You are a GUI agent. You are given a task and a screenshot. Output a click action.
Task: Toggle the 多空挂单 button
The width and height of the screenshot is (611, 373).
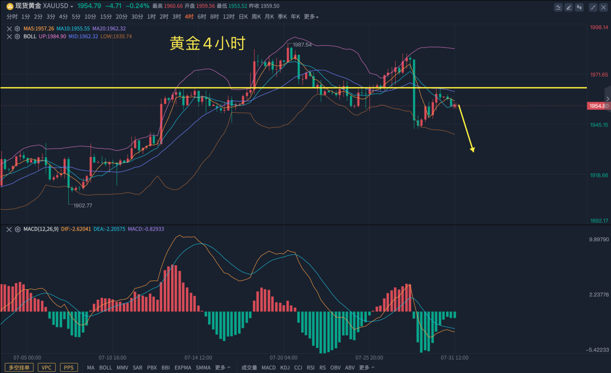19,368
